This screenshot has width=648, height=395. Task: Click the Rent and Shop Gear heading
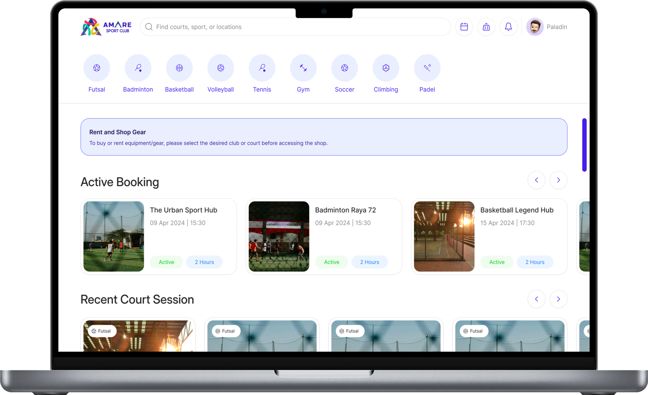[x=117, y=132]
